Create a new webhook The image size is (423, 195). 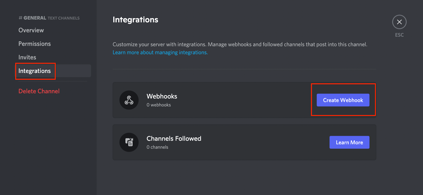click(x=343, y=100)
